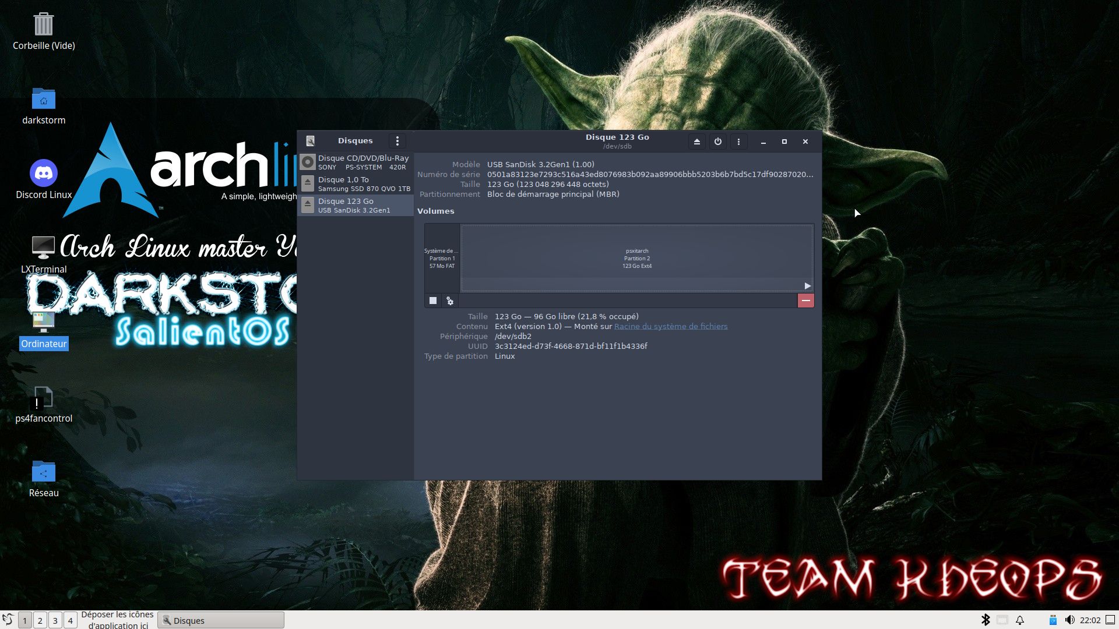Open Réseau network folder icon
This screenshot has height=629, width=1119.
[x=44, y=479]
